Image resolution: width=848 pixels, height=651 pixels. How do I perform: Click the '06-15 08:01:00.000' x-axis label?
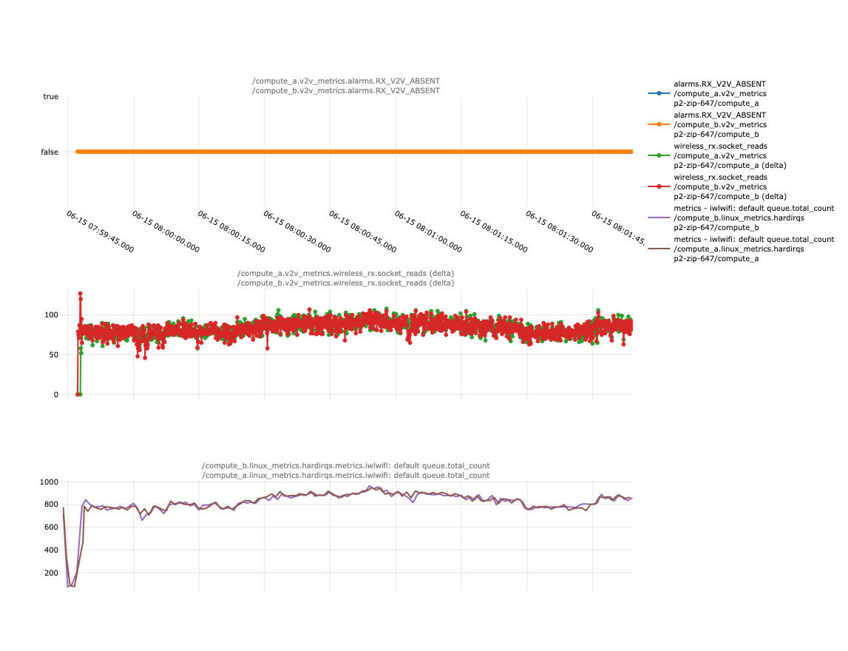pyautogui.click(x=428, y=232)
